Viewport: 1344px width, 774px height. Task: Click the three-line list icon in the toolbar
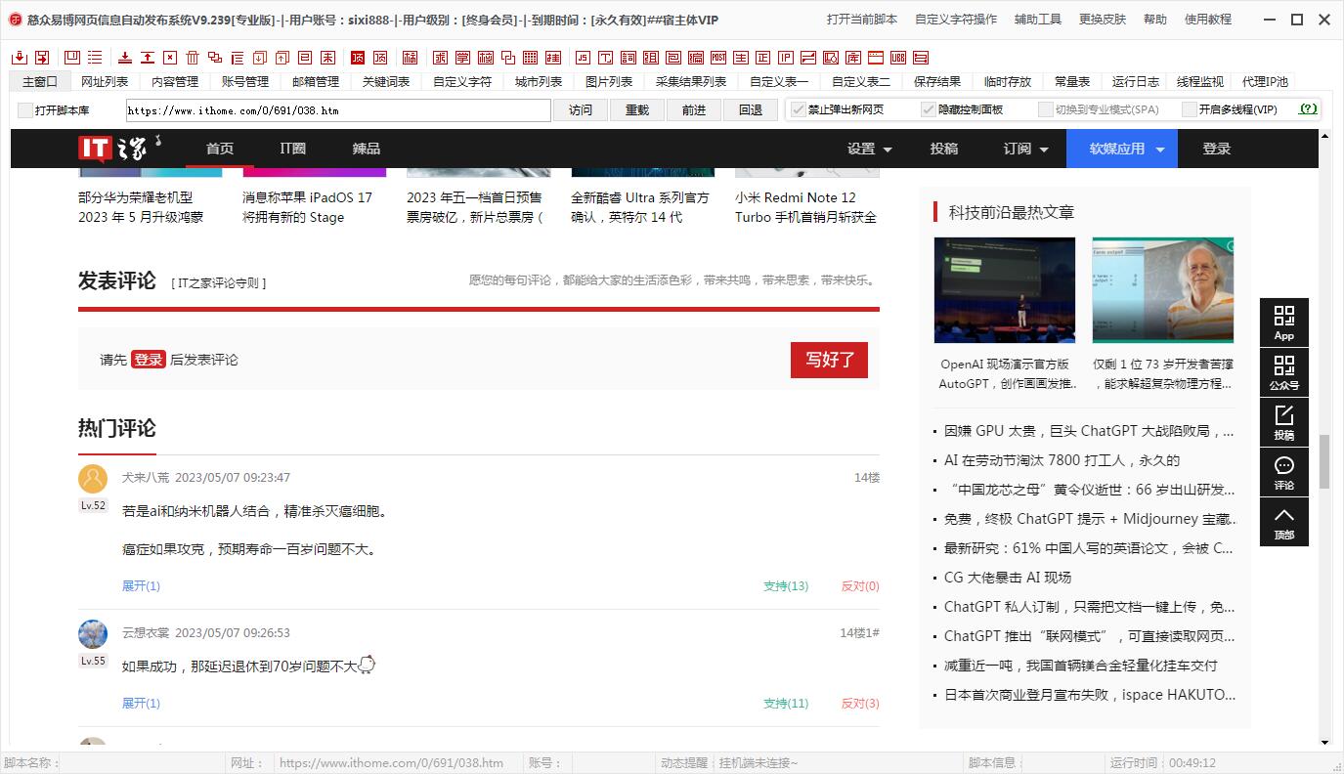pos(96,58)
